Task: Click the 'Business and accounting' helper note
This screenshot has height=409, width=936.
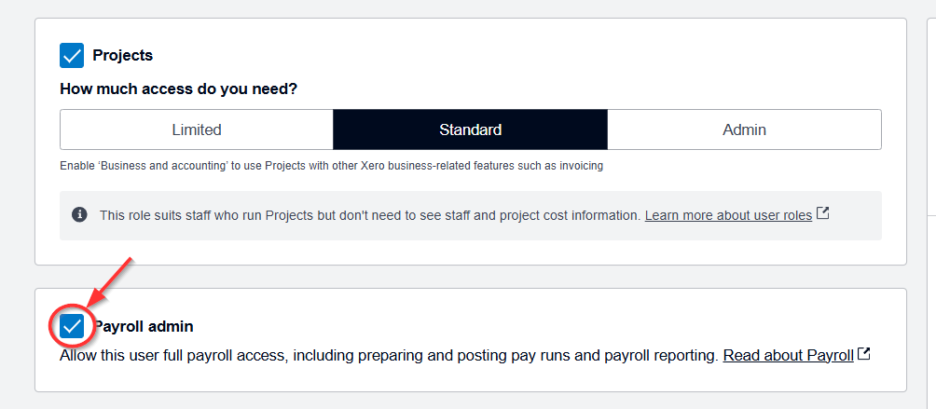Action: click(x=331, y=166)
